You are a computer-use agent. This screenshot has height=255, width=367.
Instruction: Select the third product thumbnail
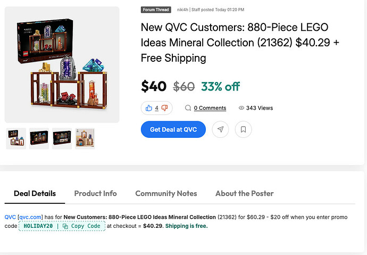pos(62,138)
